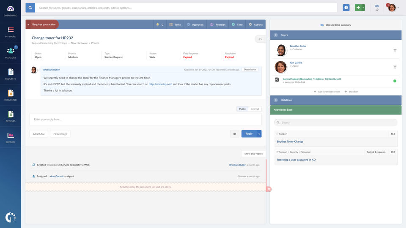Viewport: 406px width, 228px height.
Task: Open the Approvals tab
Action: (195, 24)
